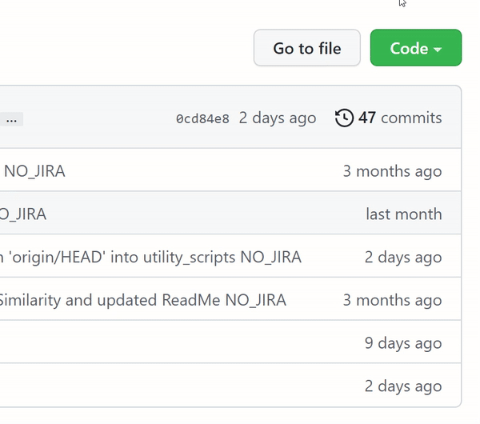Open Similarity and updated ReadMe commit message
The image size is (480, 424).
click(x=142, y=300)
